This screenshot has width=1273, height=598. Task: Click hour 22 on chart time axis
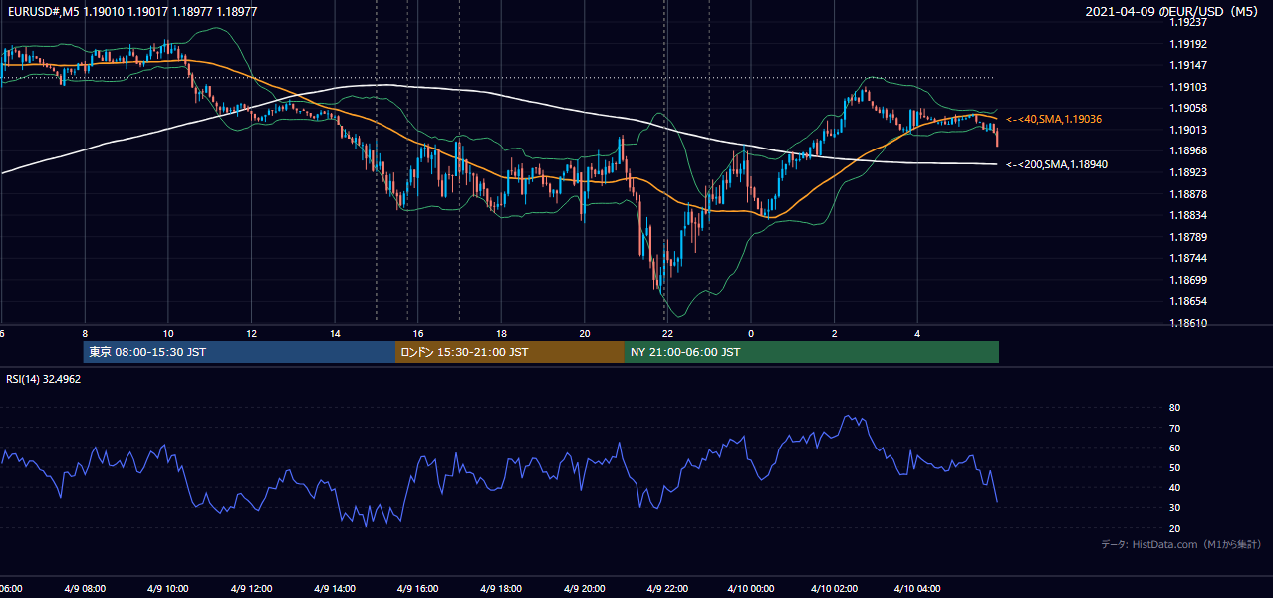(667, 334)
